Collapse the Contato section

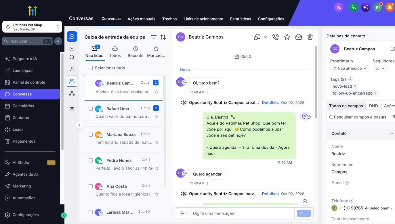391,133
